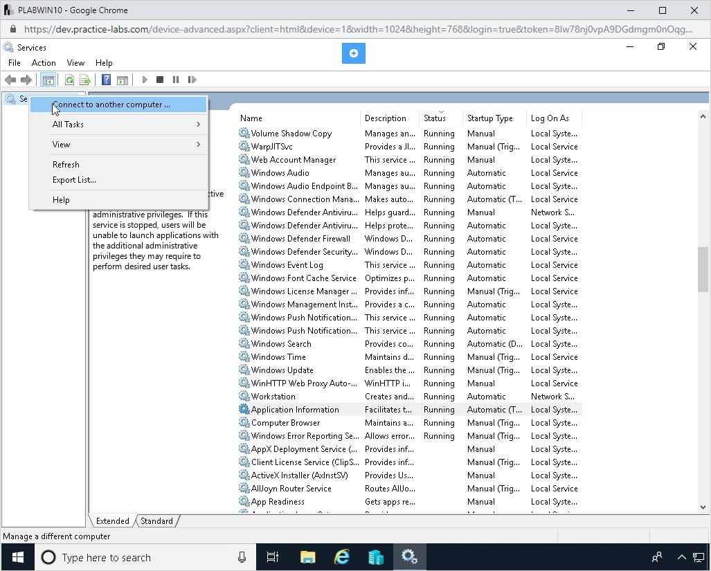Switch to the Extended tab
Screen dimensions: 711x571
[112, 521]
